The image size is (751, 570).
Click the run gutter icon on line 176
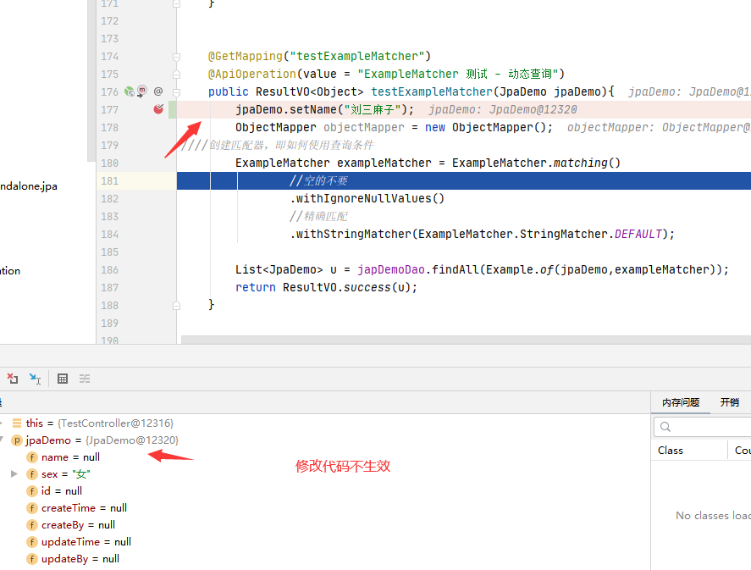(130, 91)
